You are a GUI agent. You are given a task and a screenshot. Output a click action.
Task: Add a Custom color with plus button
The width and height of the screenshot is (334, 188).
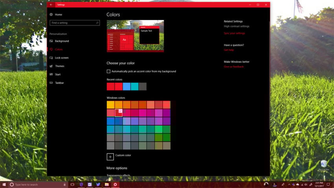click(110, 157)
